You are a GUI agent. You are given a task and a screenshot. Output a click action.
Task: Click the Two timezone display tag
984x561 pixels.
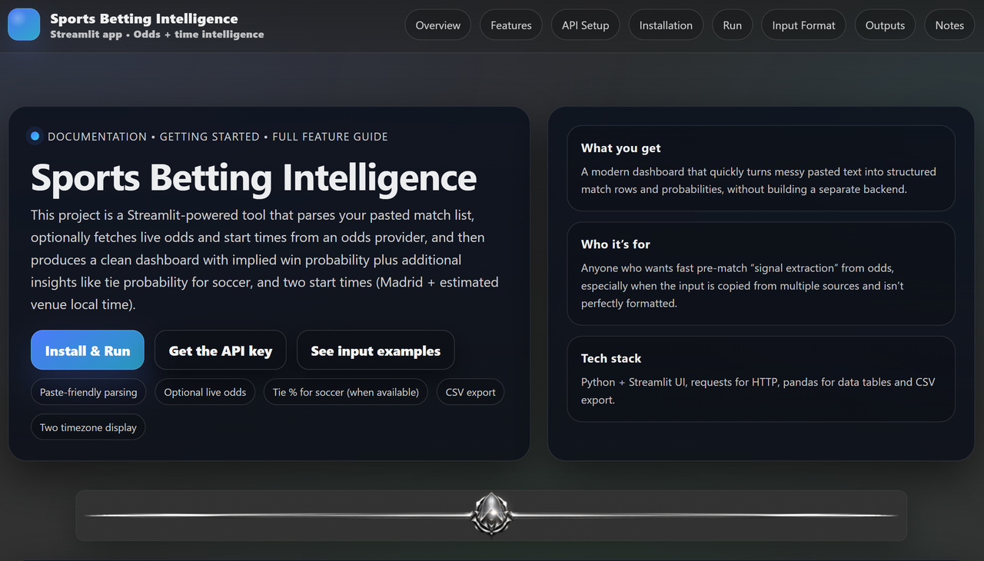pyautogui.click(x=88, y=427)
